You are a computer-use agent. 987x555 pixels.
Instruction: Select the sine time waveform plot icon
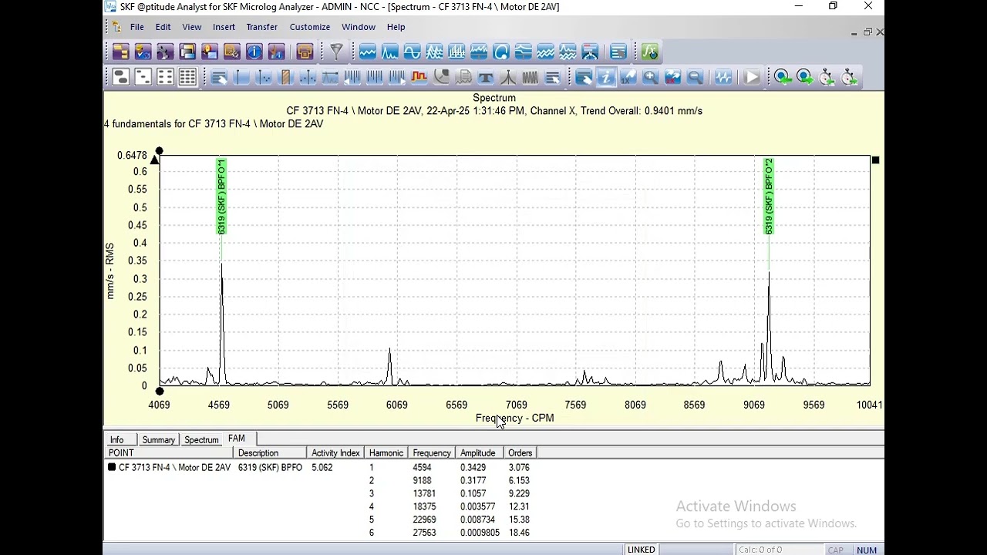coord(412,52)
